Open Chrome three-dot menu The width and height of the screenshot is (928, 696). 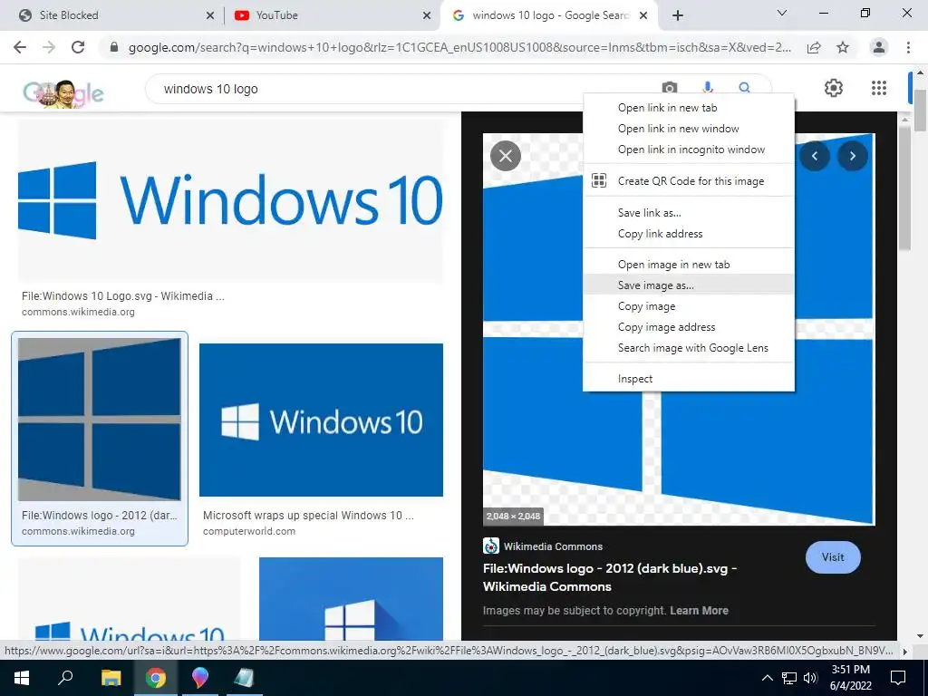click(908, 47)
